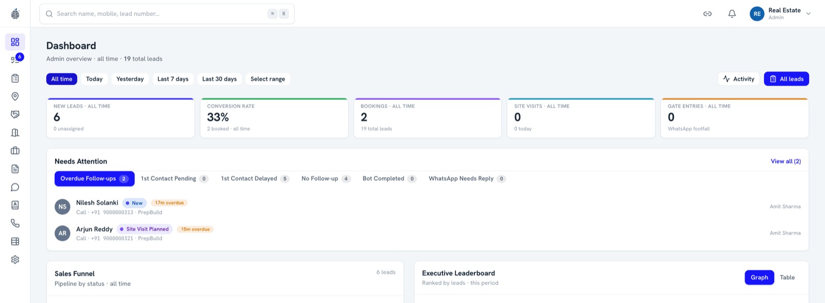This screenshot has height=303, width=825.
Task: Click the 15m overdue badge
Action: [x=195, y=229]
